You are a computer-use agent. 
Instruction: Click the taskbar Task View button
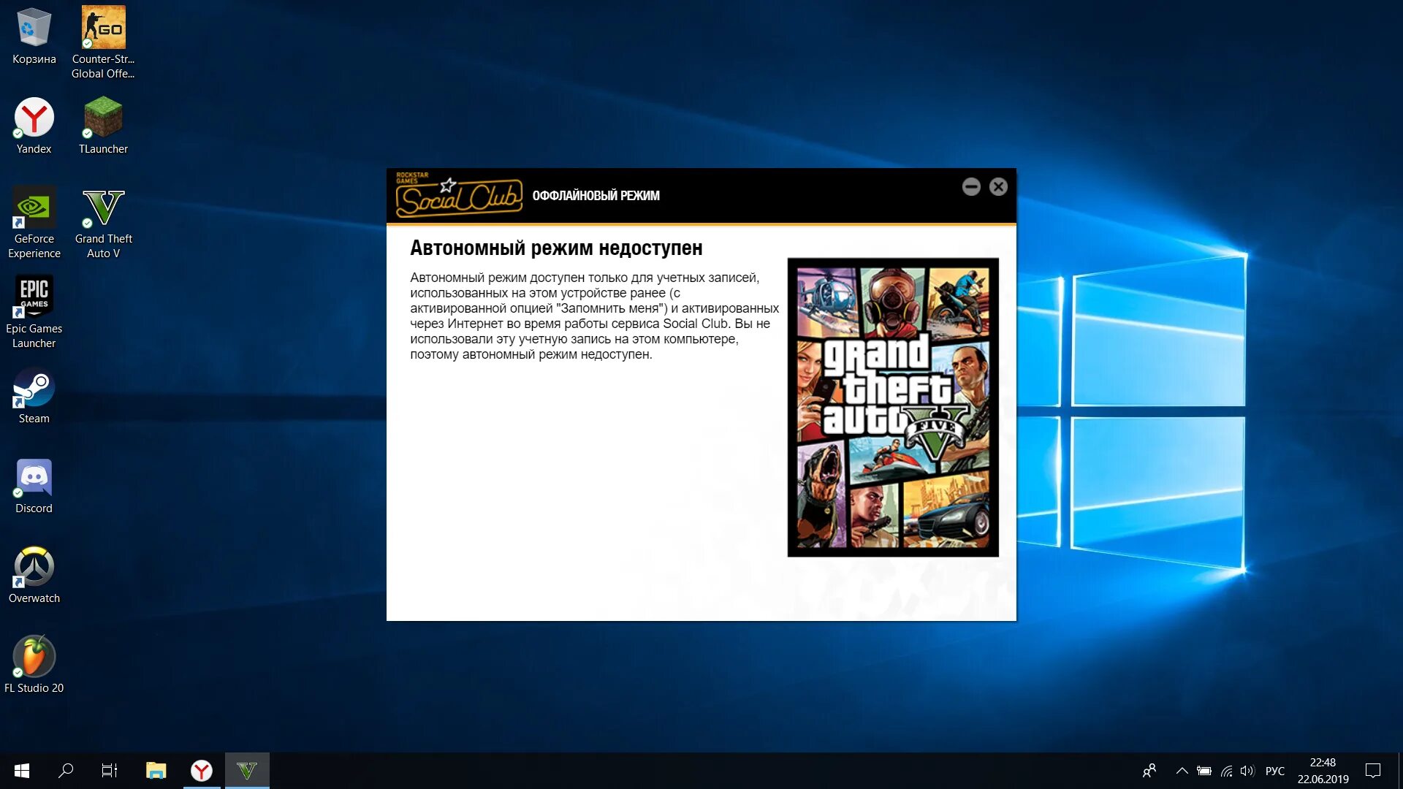point(109,770)
